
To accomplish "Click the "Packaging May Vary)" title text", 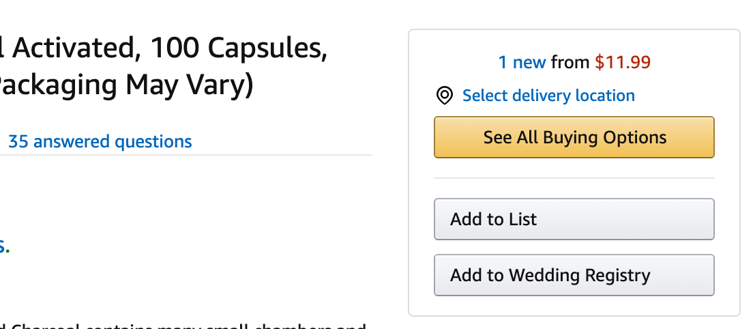I will click(x=126, y=87).
